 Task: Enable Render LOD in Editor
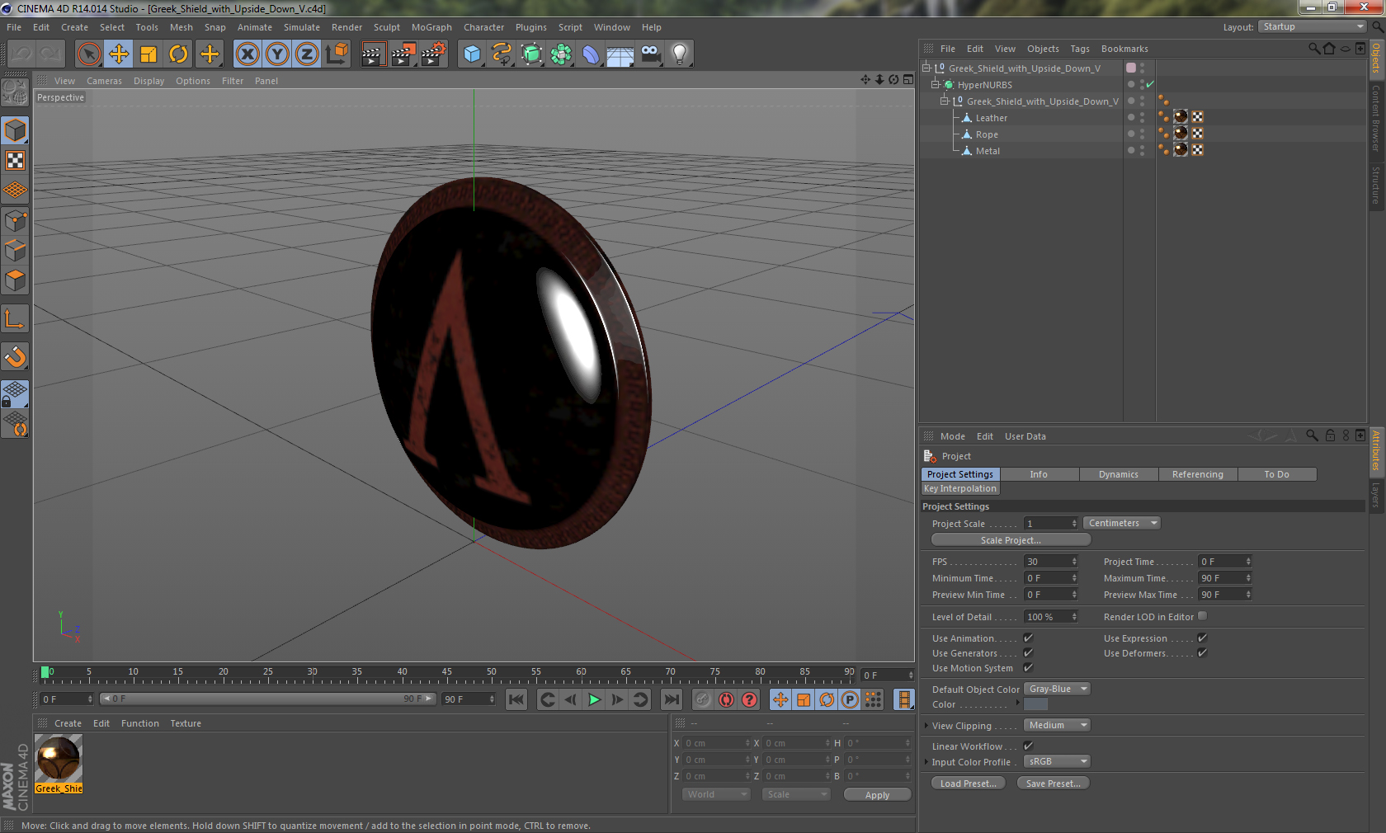tap(1202, 616)
